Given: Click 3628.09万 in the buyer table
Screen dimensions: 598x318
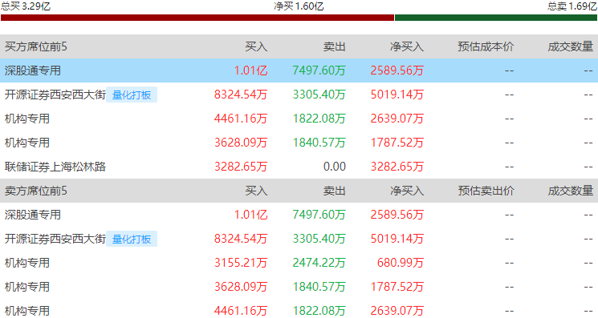Looking at the screenshot, I should pyautogui.click(x=241, y=143).
